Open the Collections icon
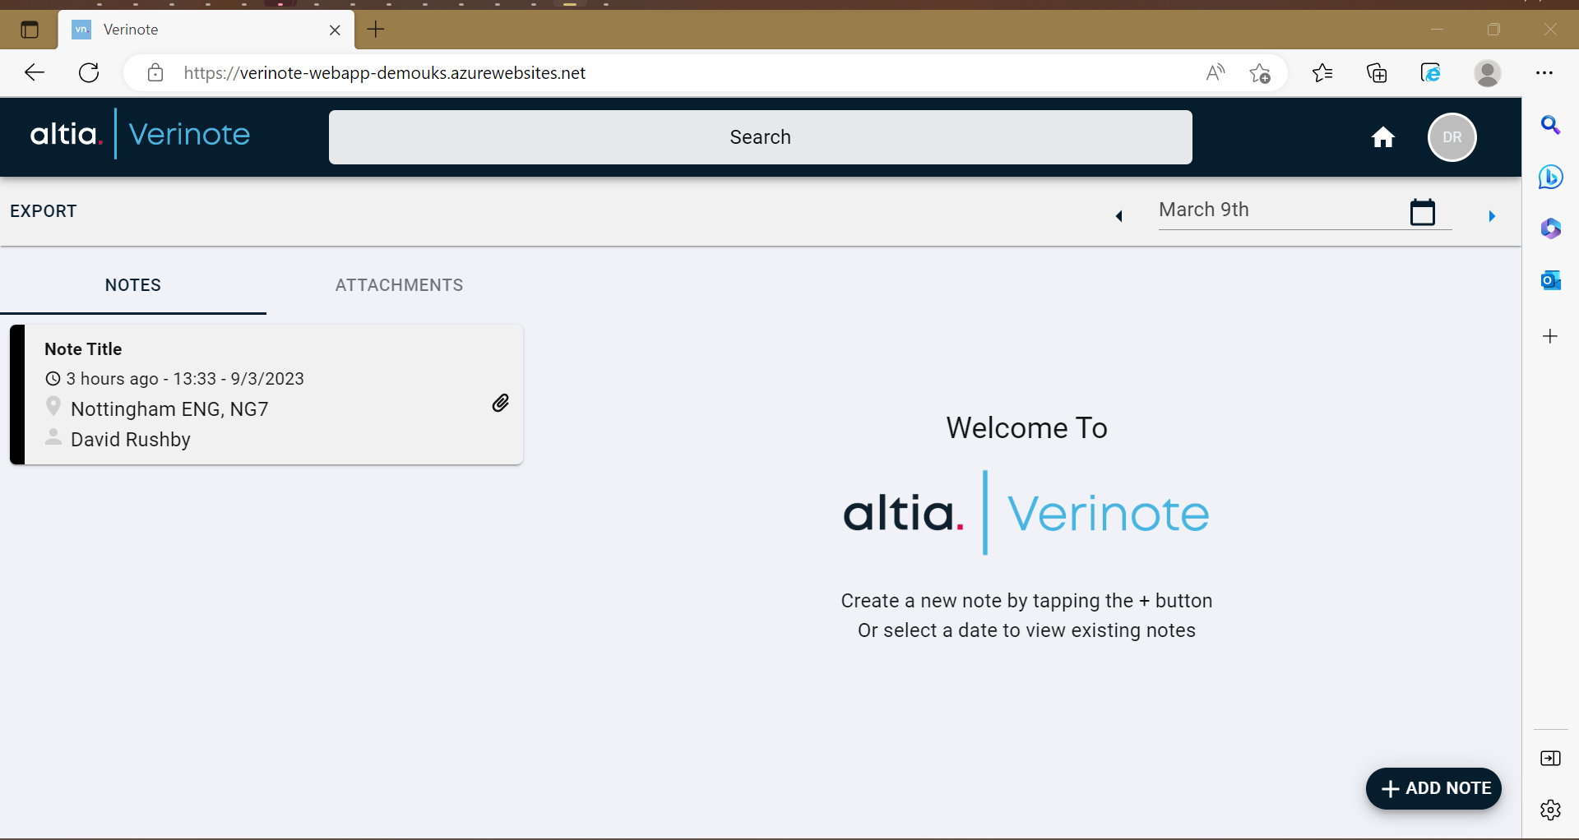The image size is (1579, 840). [1377, 73]
